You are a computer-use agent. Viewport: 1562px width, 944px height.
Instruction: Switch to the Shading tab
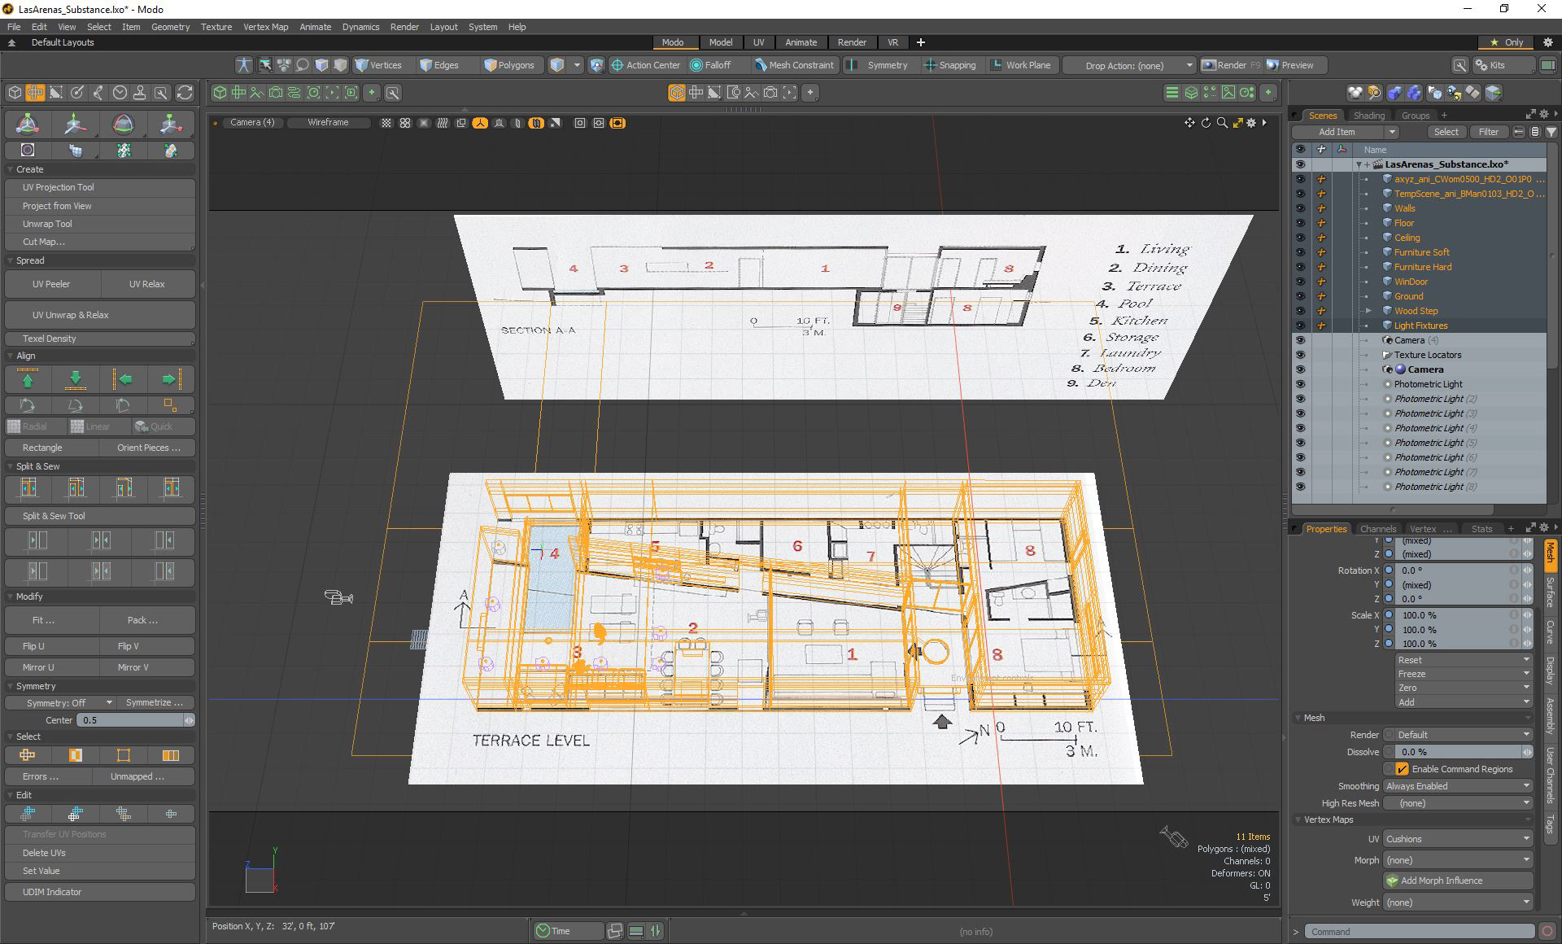[1368, 116]
